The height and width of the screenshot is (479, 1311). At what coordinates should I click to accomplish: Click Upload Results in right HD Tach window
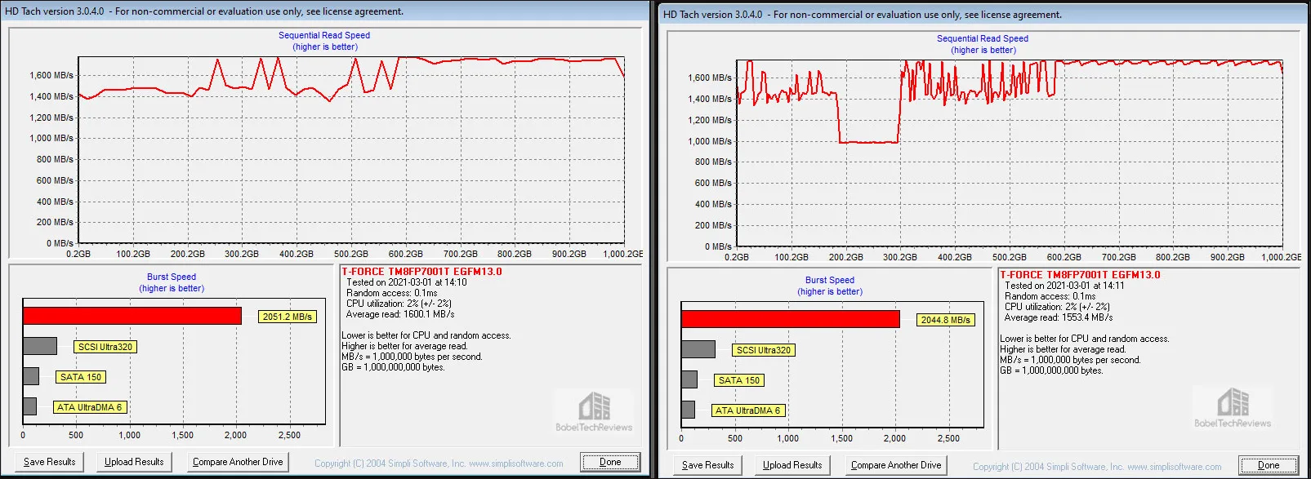[792, 465]
